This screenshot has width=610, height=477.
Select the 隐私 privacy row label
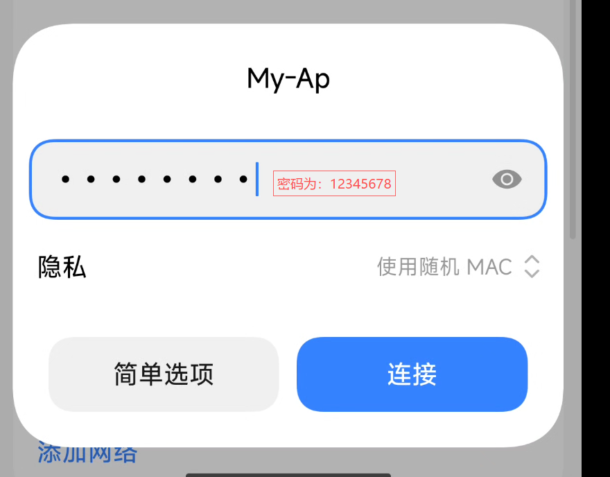pyautogui.click(x=62, y=268)
